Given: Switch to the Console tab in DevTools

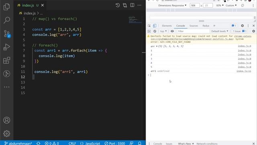Looking at the screenshot, I should [180, 26].
